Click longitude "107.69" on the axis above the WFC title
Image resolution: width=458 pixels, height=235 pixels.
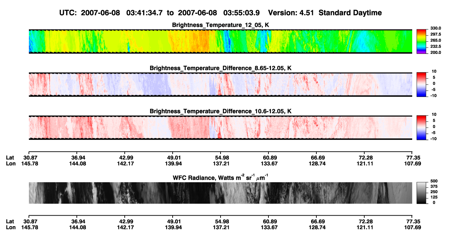[412, 163]
